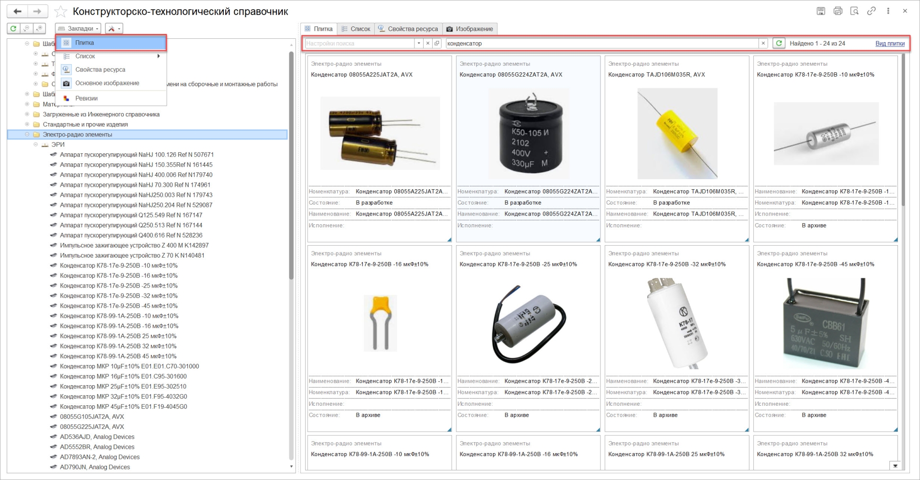Select Свойства ресурса menu entry
Image resolution: width=920 pixels, height=480 pixels.
point(111,69)
